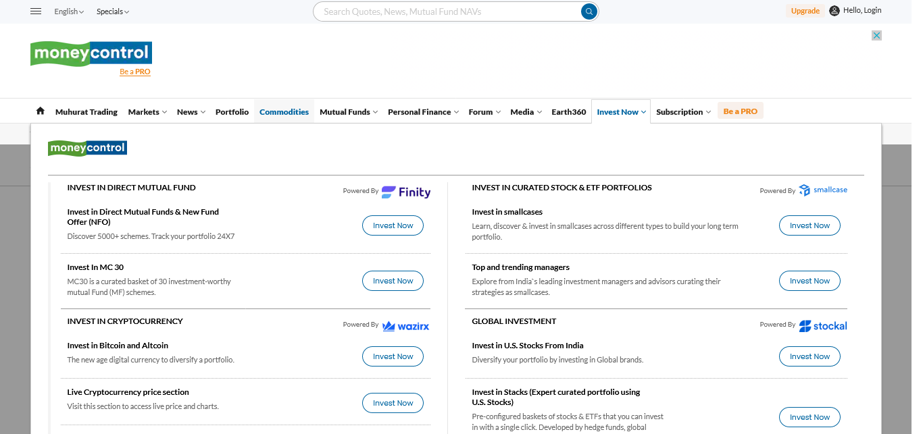
Task: Go to the Portfolio menu item
Action: click(x=232, y=112)
